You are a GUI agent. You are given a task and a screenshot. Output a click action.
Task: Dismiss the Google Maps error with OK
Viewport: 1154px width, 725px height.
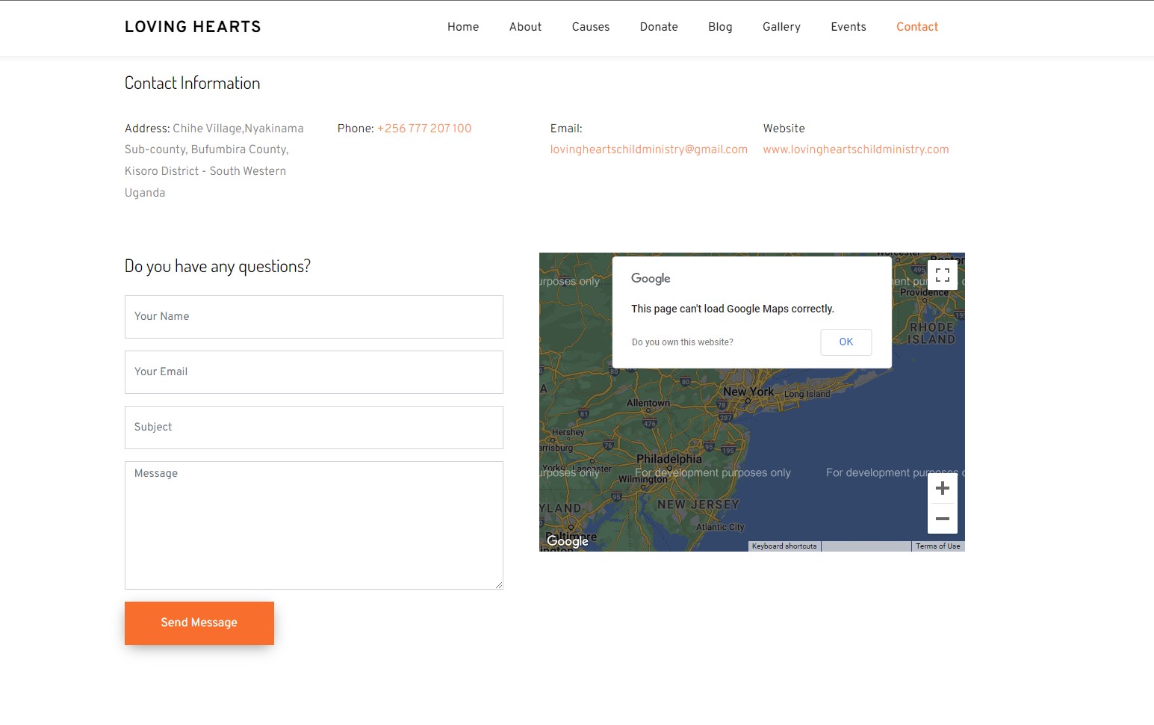846,342
